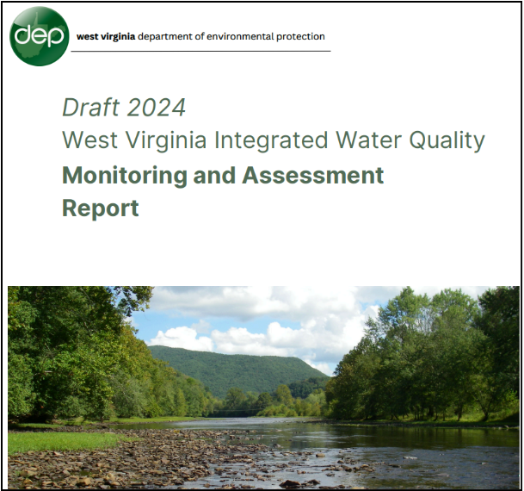The width and height of the screenshot is (524, 491).
Task: Click the bold word "Assessment"
Action: (313, 175)
